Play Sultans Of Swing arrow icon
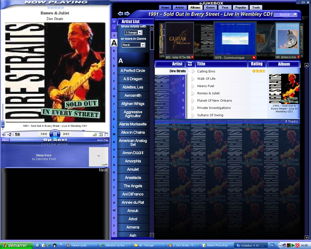The width and height of the screenshot is (311, 249). (x=193, y=115)
